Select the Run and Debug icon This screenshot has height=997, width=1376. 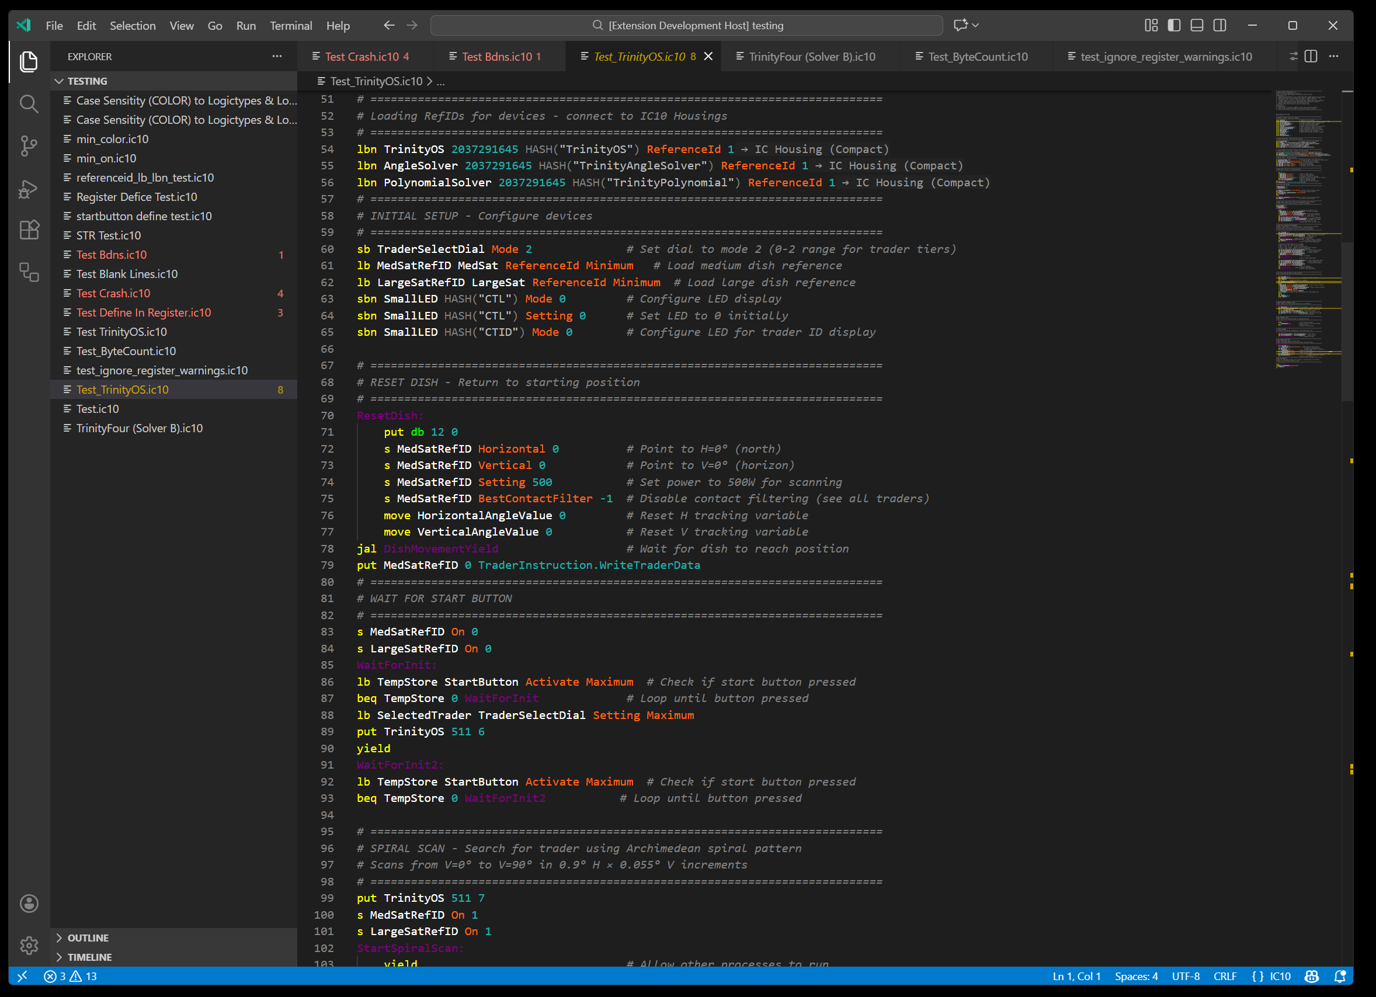(x=29, y=189)
